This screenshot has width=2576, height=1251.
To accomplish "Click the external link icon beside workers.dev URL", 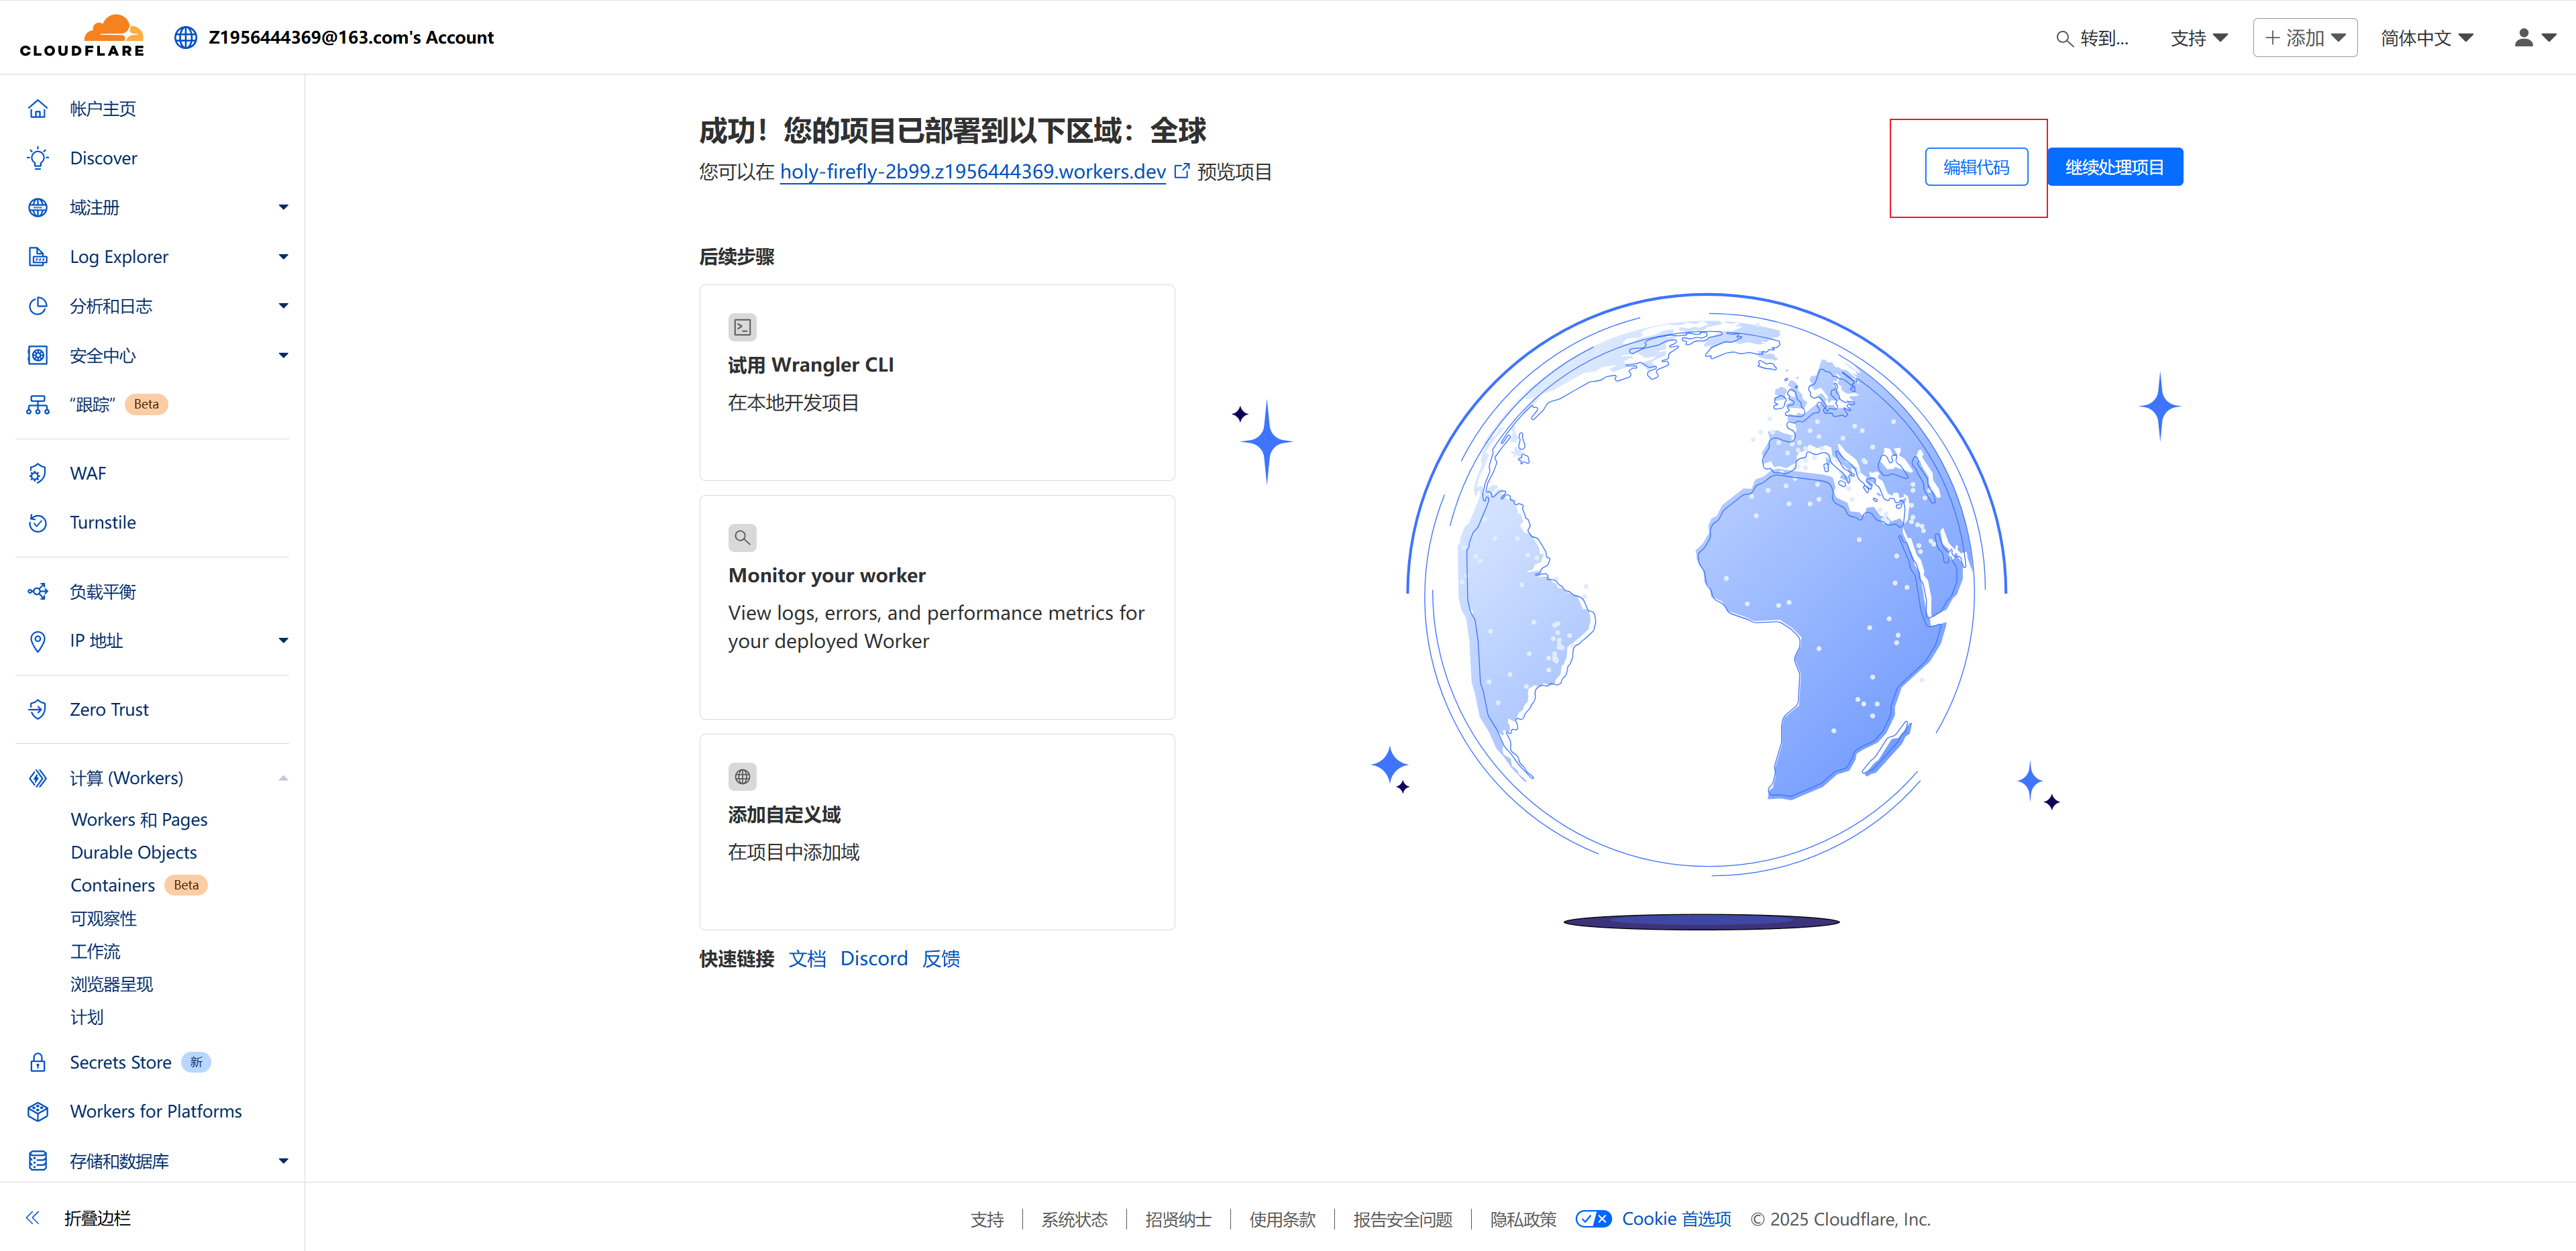I will tap(1181, 171).
